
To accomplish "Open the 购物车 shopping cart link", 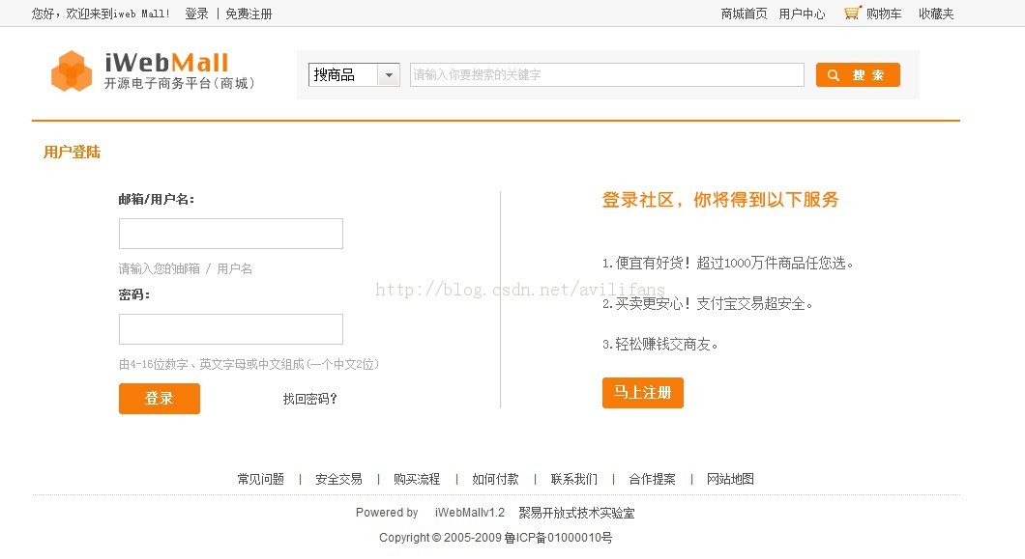I will [x=884, y=14].
